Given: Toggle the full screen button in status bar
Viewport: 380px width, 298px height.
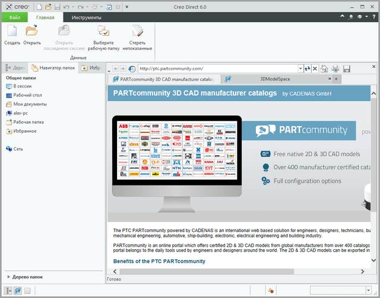Looking at the screenshot, I should [27, 290].
